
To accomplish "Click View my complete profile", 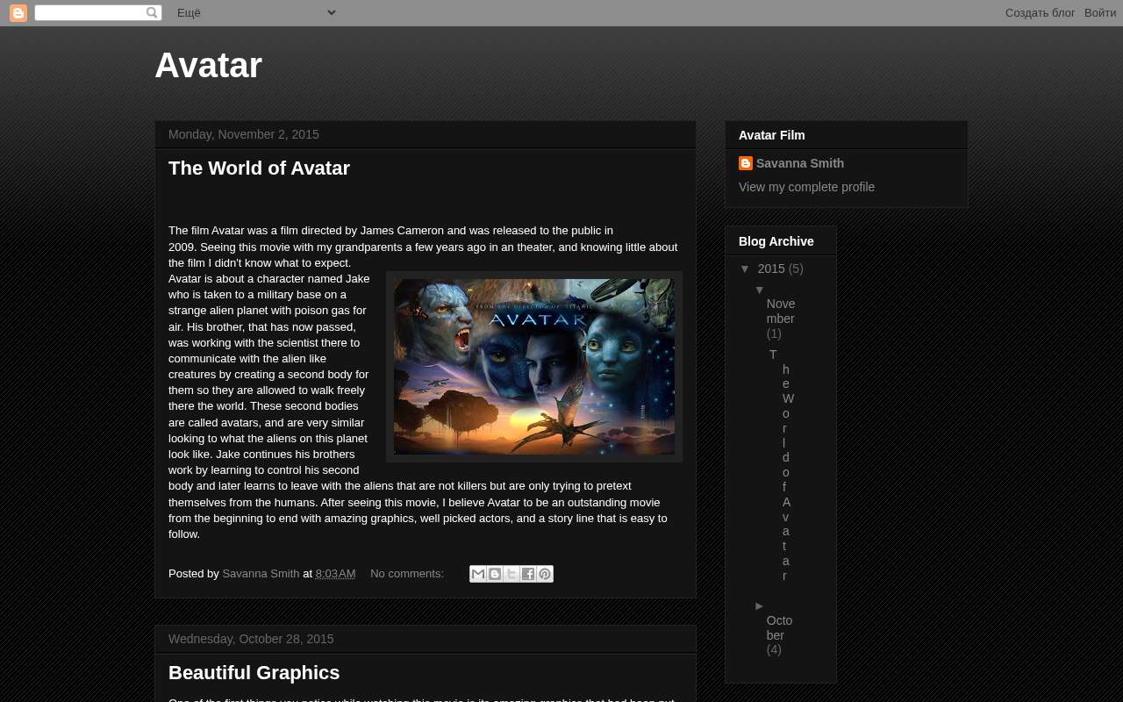I will (x=807, y=187).
